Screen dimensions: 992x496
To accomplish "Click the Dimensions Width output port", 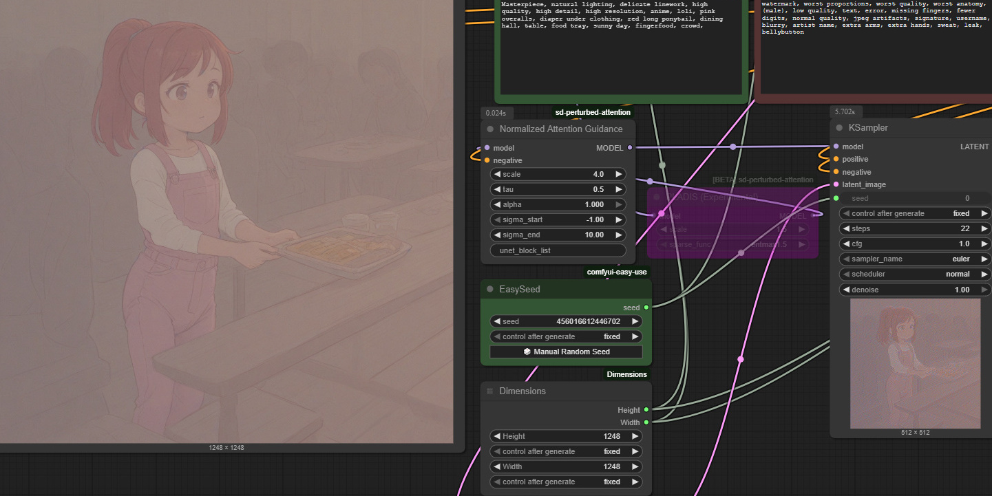I will (646, 422).
